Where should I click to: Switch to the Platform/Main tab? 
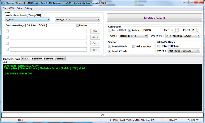[x=11, y=59]
